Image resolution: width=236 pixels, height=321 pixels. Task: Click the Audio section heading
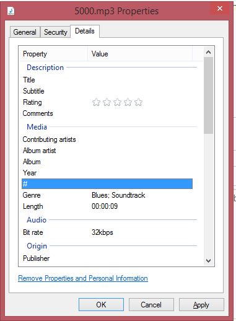[37, 220]
